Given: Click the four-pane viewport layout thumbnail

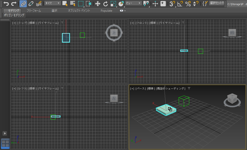Looking at the screenshot, I should click(5, 144).
